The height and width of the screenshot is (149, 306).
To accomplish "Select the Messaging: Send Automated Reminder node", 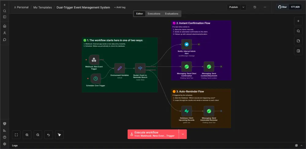I will click(x=209, y=111).
